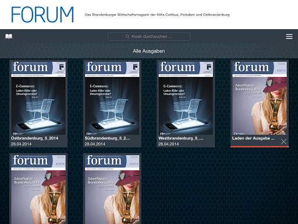Open second Zukunftspreis cover in second row

point(112,190)
